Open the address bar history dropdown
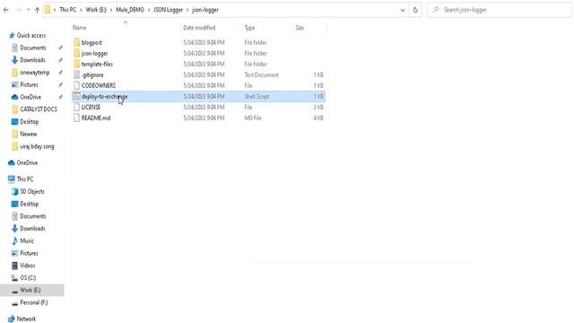The image size is (574, 323). 403,10
